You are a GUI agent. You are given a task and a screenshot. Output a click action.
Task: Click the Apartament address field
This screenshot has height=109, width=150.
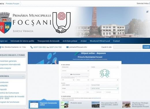click(100, 92)
